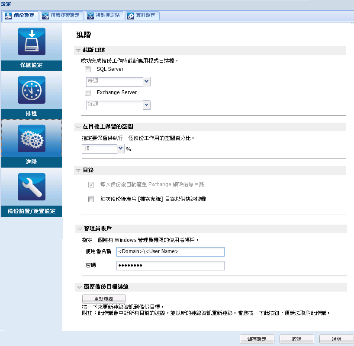Screen dimensions: 354x346
Task: Click the Exchange Server label text
Action: coord(117,92)
